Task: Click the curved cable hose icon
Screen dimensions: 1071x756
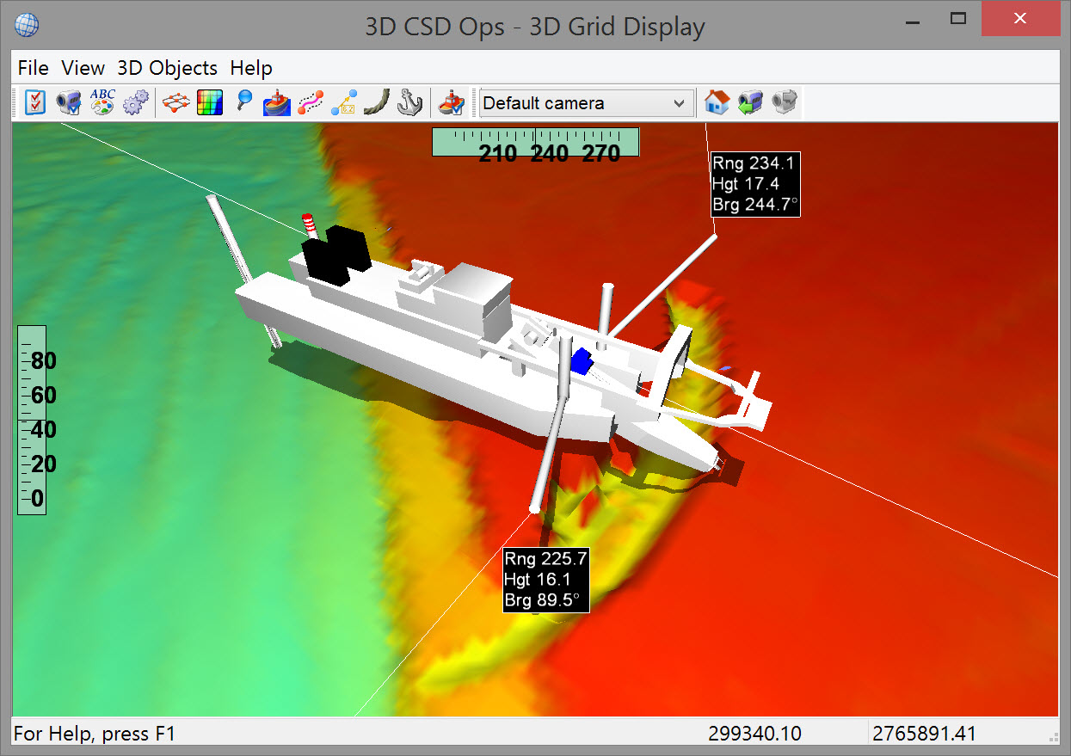Action: point(376,103)
